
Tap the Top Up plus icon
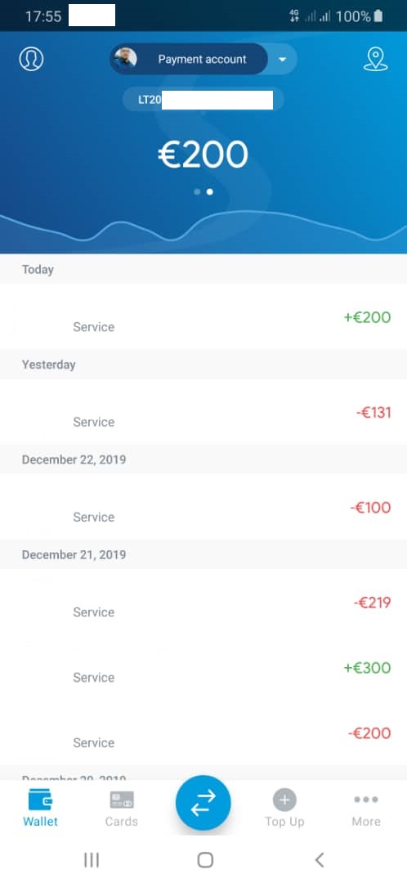(284, 800)
